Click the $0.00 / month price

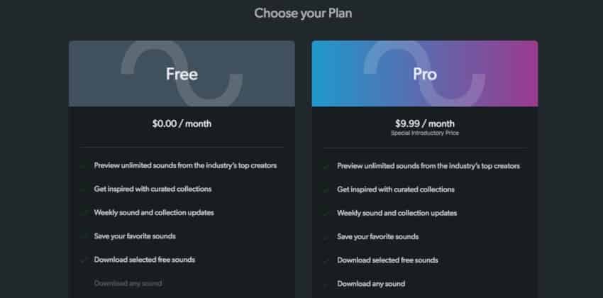(182, 123)
